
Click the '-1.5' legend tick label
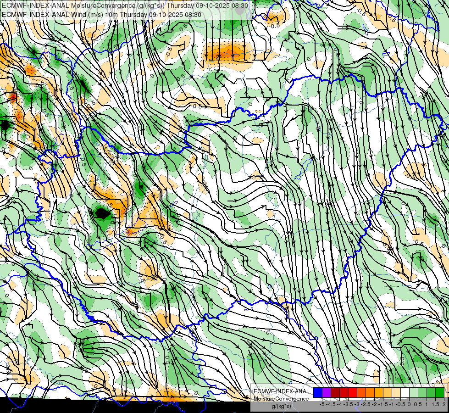point(383,404)
